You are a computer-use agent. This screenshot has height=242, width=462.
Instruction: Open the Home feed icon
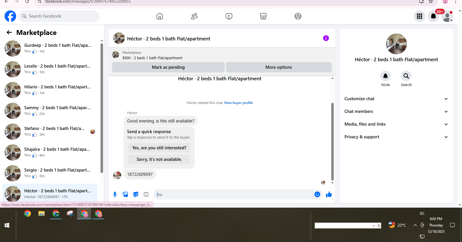pos(160,16)
